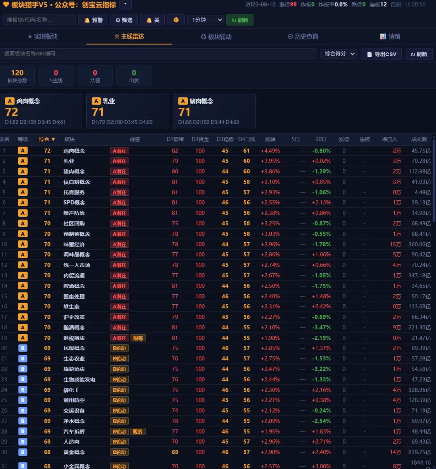
Task: Select the 生物质能发电 sector name
Action: coord(79,379)
